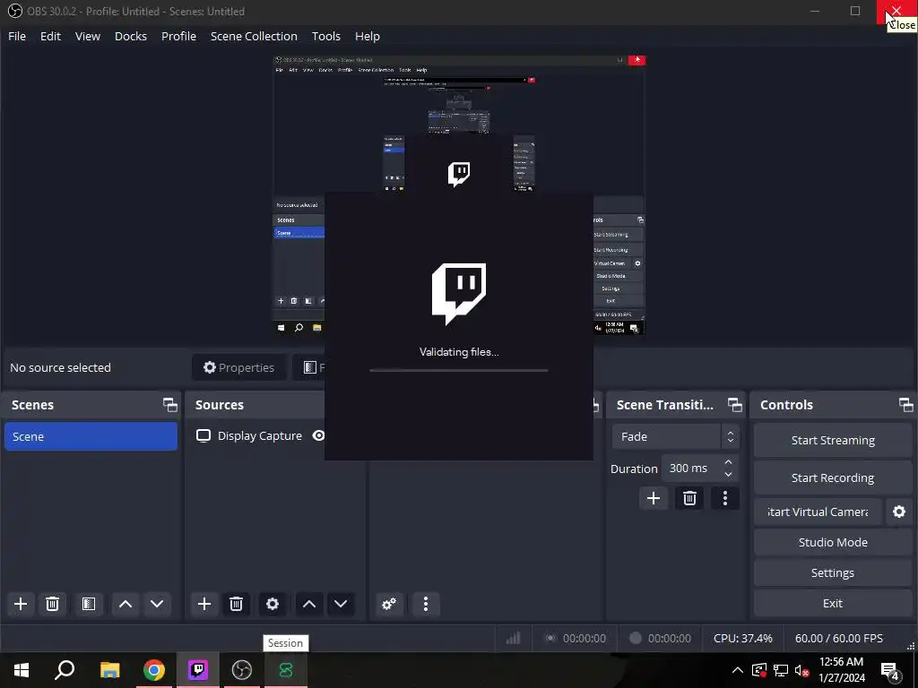Open the View menu

[x=88, y=36]
